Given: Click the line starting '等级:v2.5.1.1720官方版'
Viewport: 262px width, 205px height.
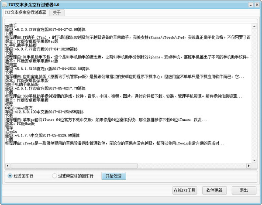Looking at the screenshot, I should 45,88.
